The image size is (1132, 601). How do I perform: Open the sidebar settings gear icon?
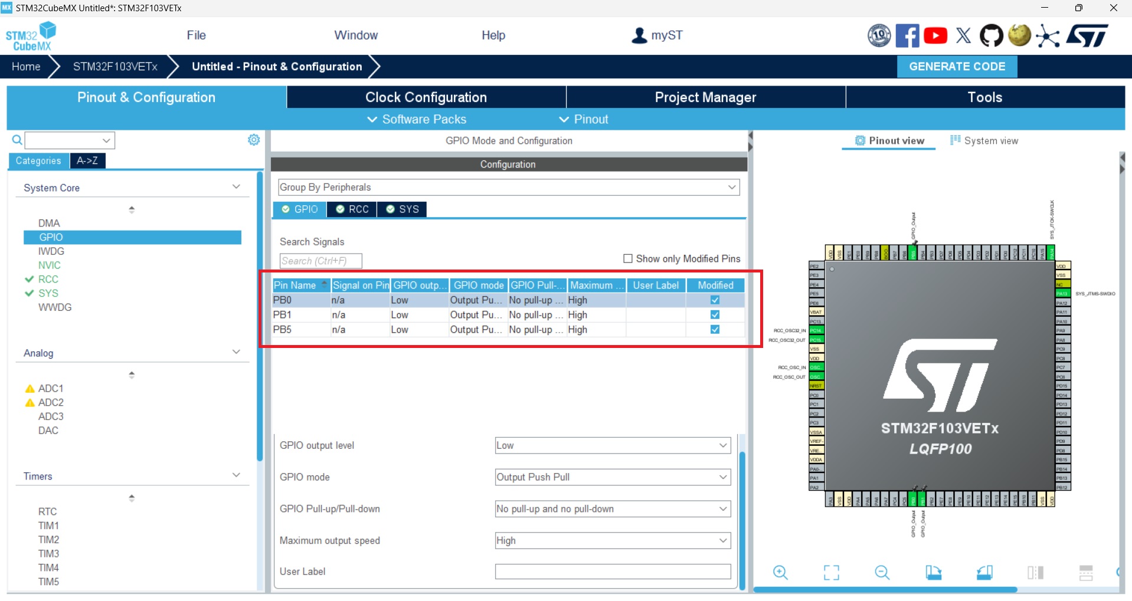254,140
